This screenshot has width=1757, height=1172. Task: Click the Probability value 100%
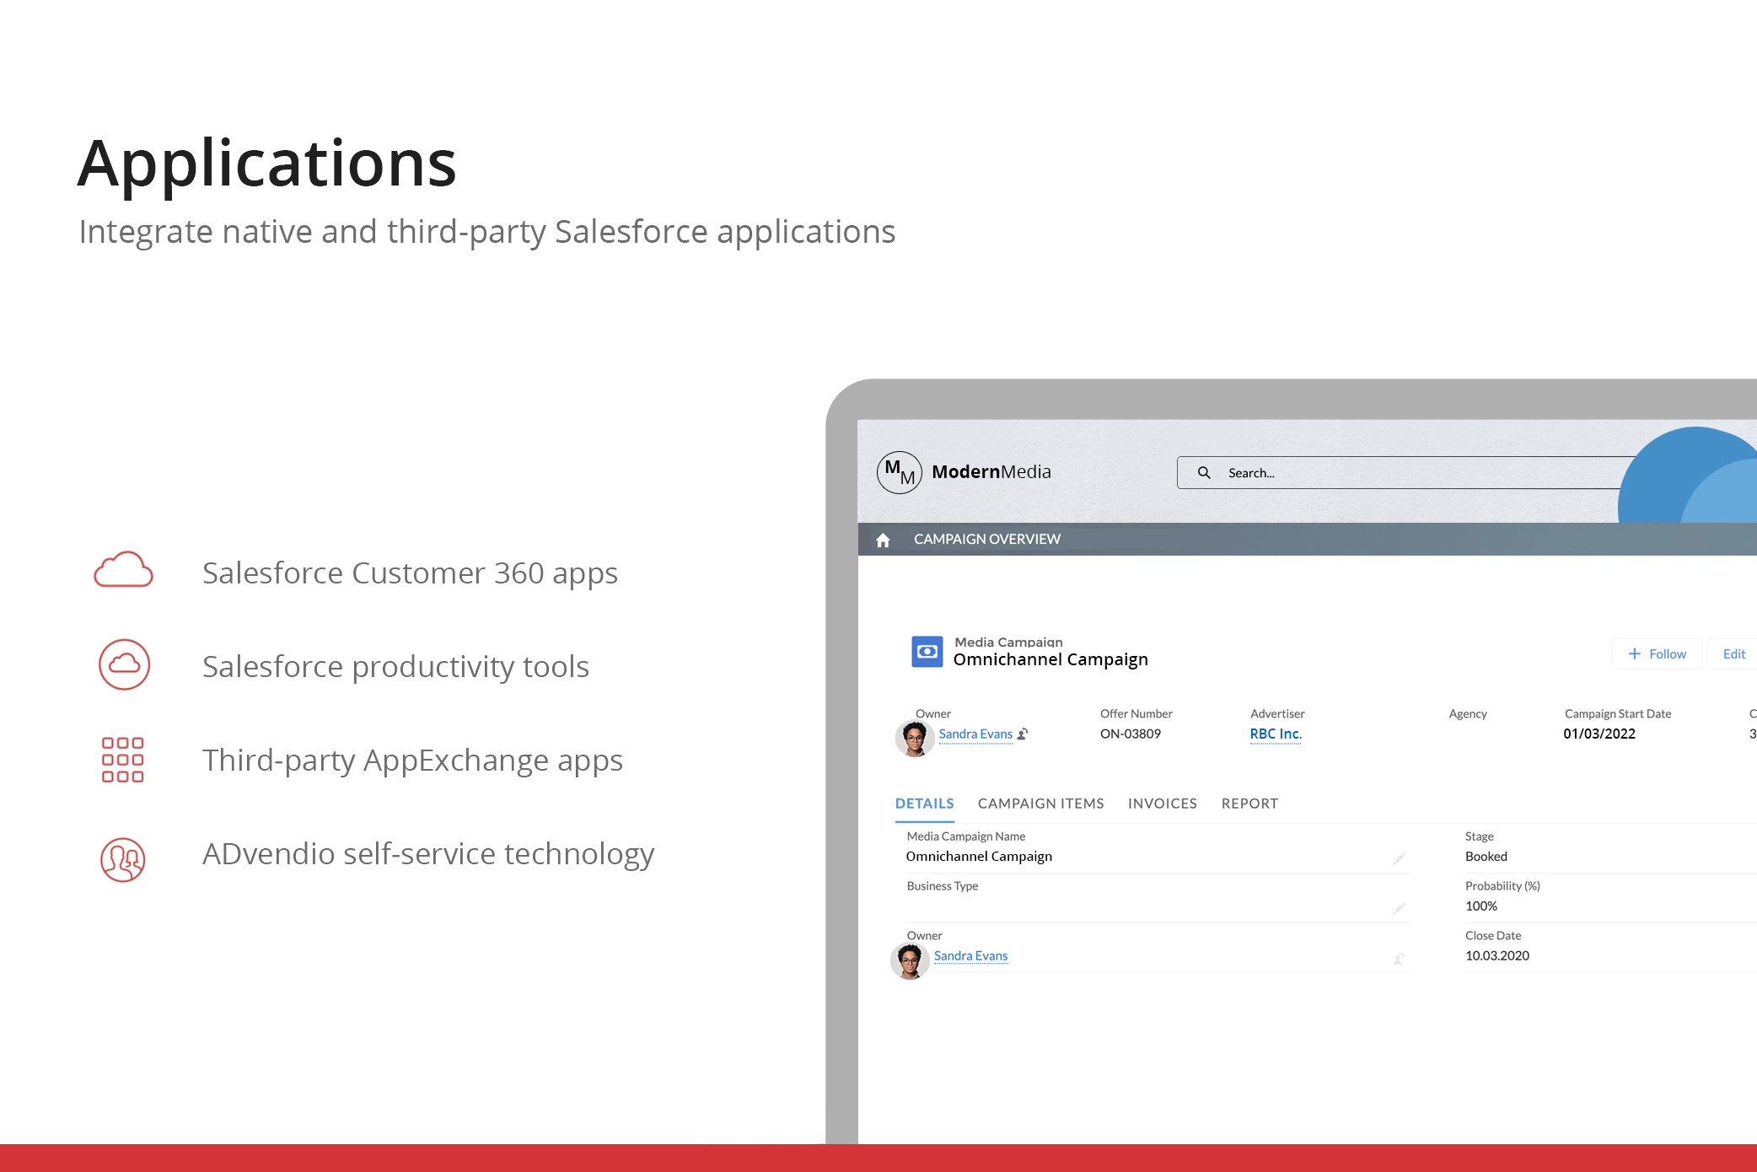[x=1480, y=906]
